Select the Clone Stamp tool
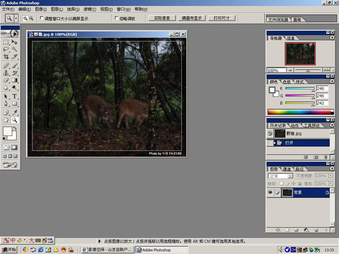 [x=6, y=73]
